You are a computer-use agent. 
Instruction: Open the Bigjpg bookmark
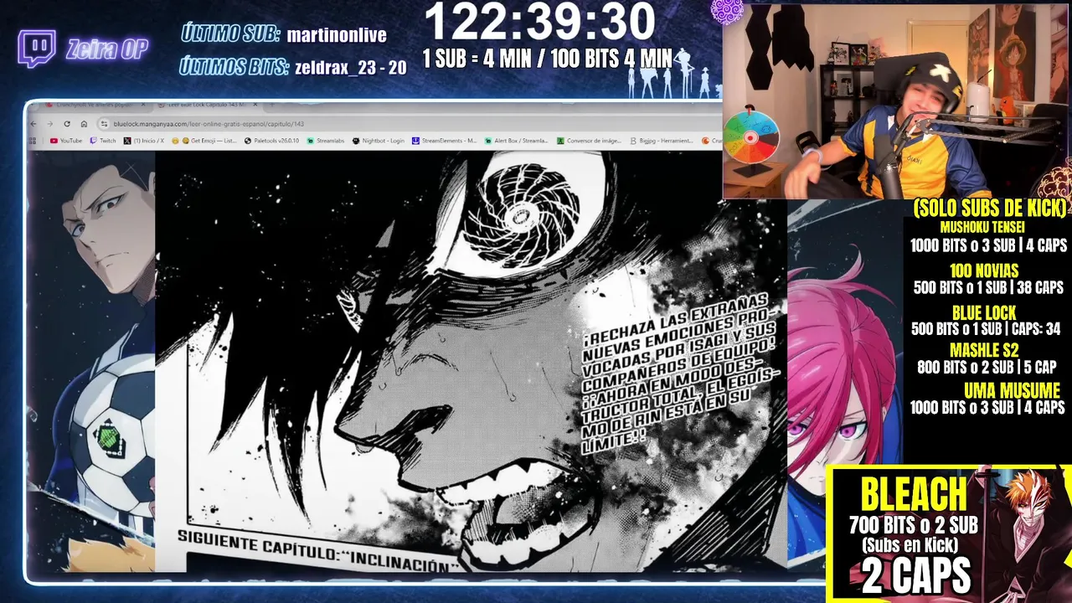[x=662, y=141]
